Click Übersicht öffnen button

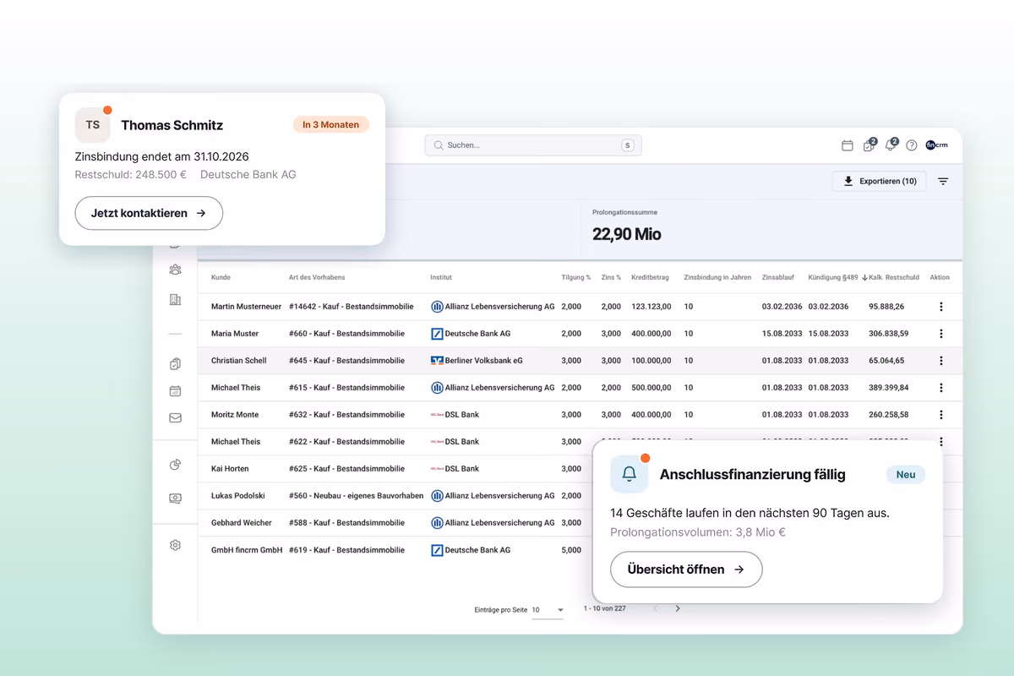coord(686,570)
